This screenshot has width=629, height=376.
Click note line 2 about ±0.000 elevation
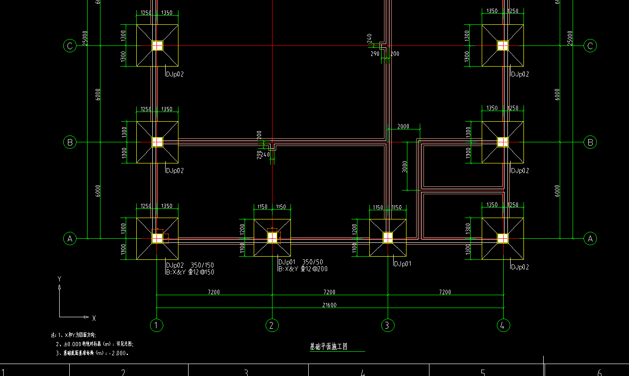click(x=95, y=344)
